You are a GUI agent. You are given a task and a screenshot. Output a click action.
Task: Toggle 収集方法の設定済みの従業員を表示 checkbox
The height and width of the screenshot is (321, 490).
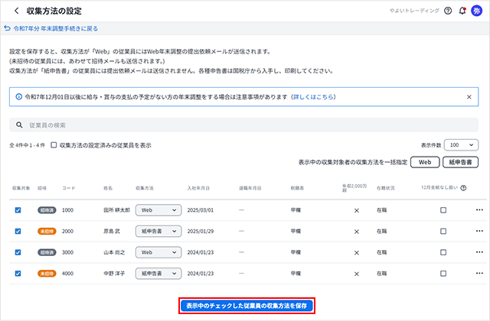pyautogui.click(x=54, y=144)
